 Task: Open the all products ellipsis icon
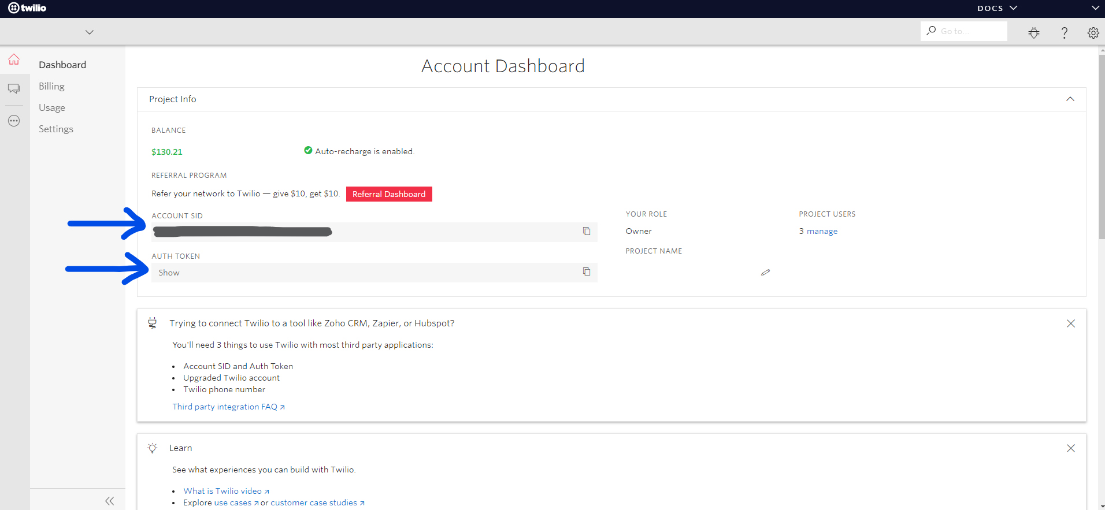point(14,121)
